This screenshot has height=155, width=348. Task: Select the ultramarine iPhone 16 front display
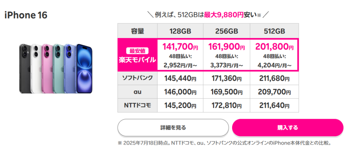point(84,69)
